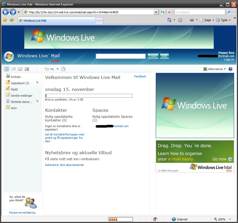
Task: Click Add to Favorites star-plus icon
Action: 12,20
